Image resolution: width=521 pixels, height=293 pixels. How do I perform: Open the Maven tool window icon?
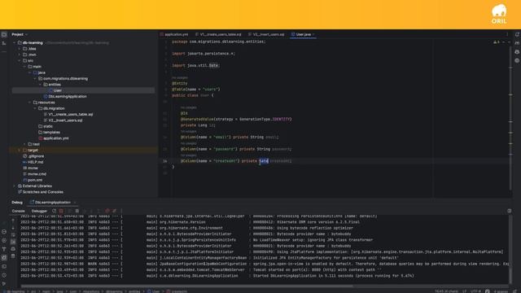point(517,43)
